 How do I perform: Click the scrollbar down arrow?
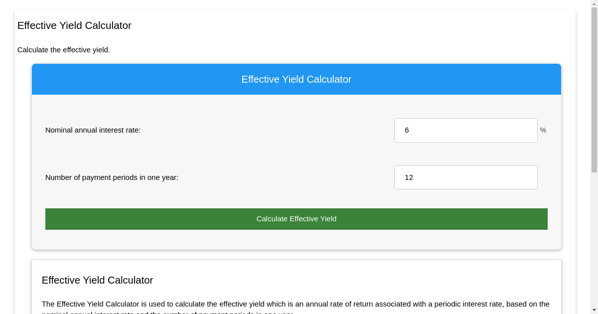pos(594,310)
